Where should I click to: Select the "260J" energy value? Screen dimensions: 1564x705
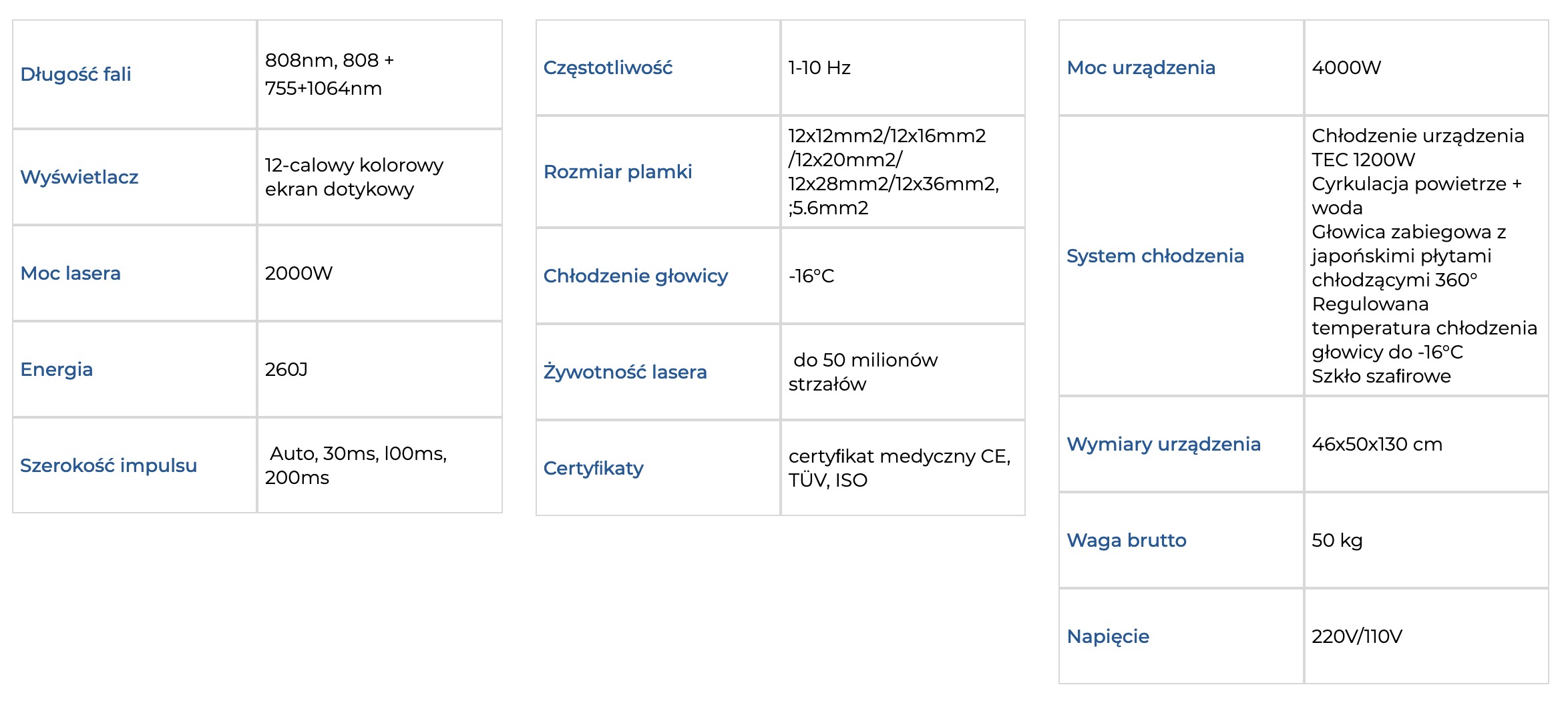pyautogui.click(x=286, y=369)
